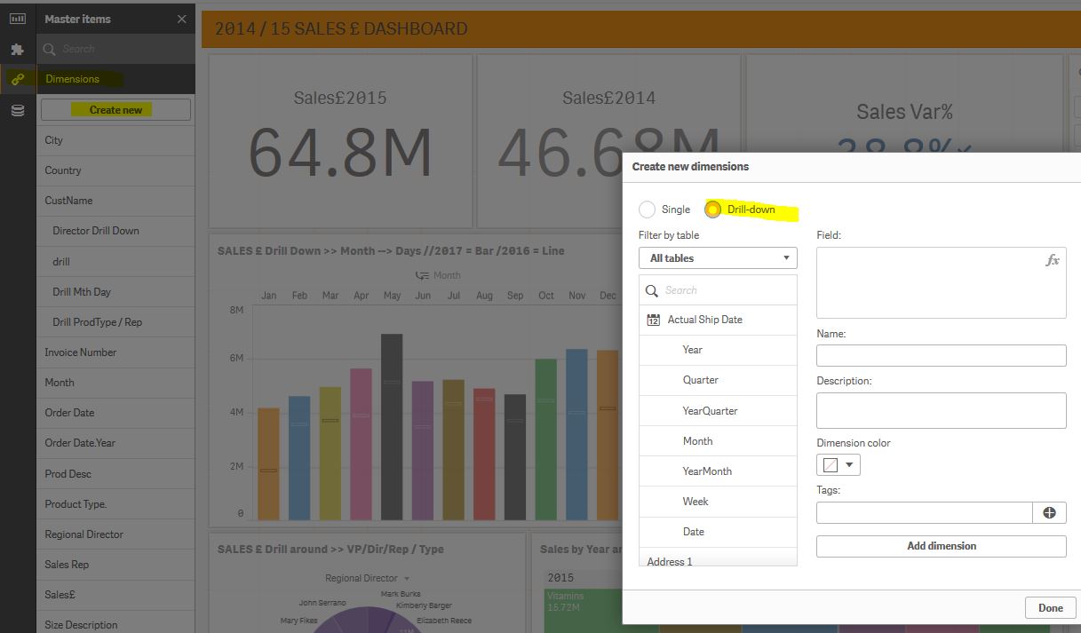This screenshot has width=1081, height=633.
Task: Click the Create new button
Action: [x=115, y=110]
